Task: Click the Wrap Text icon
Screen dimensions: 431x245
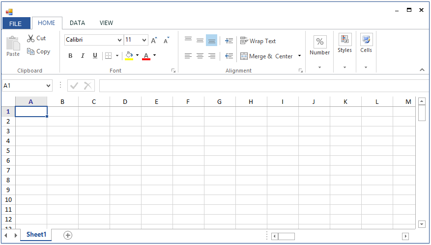Action: click(x=244, y=41)
